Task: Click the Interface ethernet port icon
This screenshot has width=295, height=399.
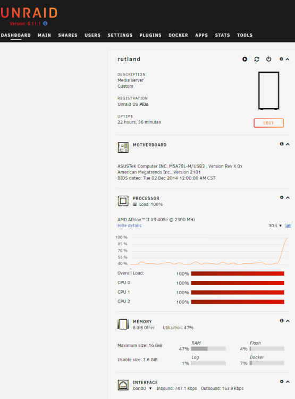Action: coord(123,385)
